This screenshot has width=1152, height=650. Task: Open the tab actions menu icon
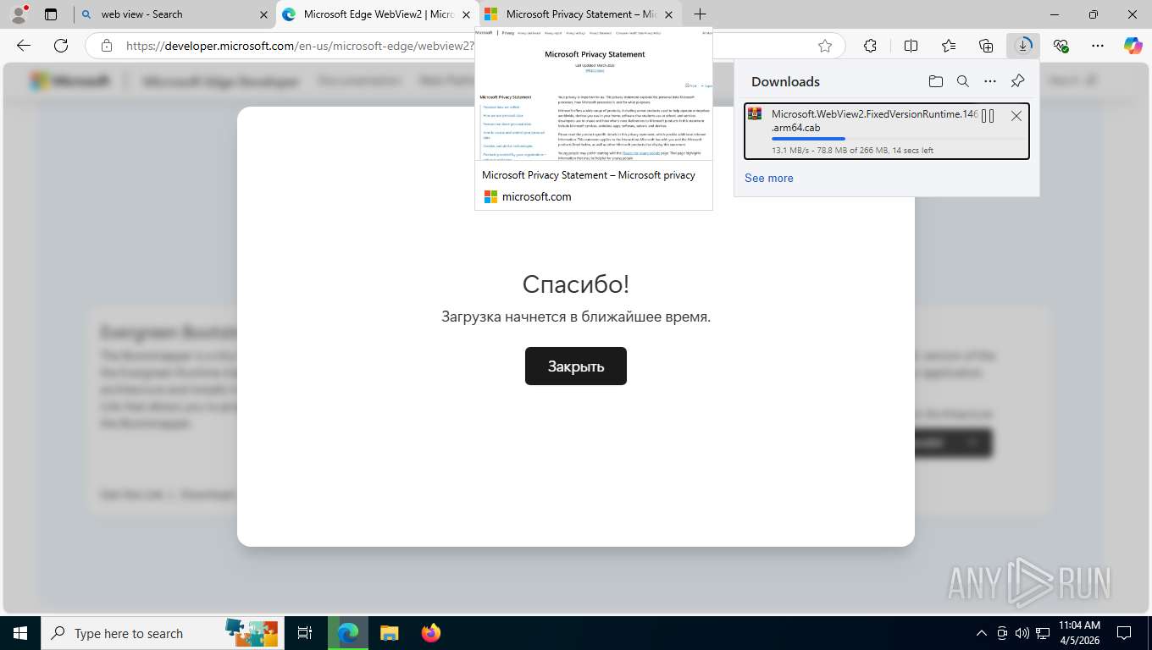(51, 14)
